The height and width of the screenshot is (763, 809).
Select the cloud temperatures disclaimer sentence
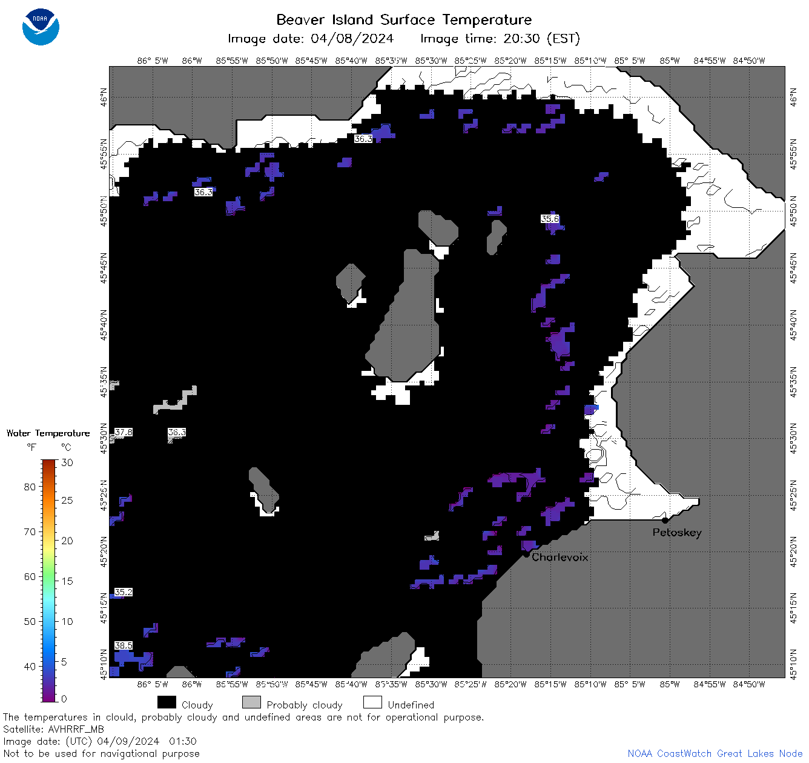(x=243, y=718)
